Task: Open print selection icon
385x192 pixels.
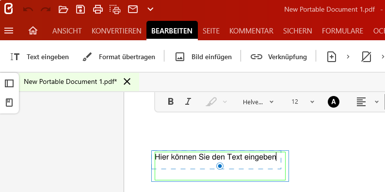Action: [115, 9]
